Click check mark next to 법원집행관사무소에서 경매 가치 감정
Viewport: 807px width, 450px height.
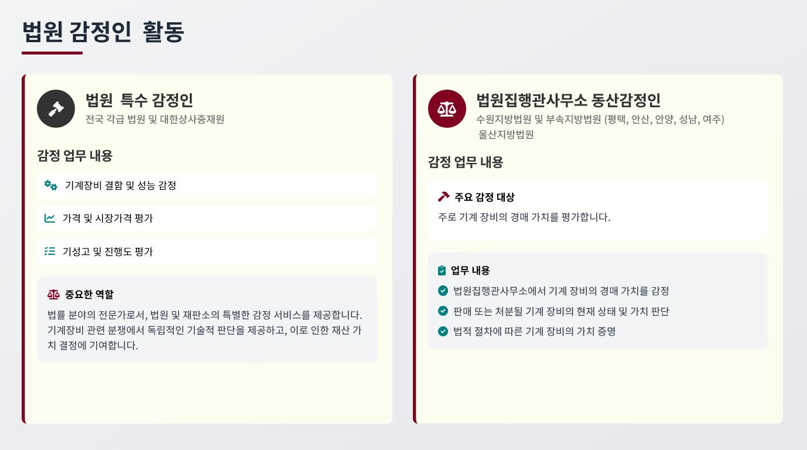click(x=443, y=291)
